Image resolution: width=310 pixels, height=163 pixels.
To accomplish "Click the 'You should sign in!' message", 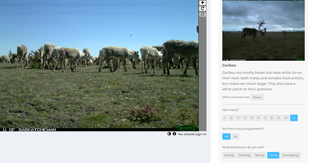I will pyautogui.click(x=192, y=134).
